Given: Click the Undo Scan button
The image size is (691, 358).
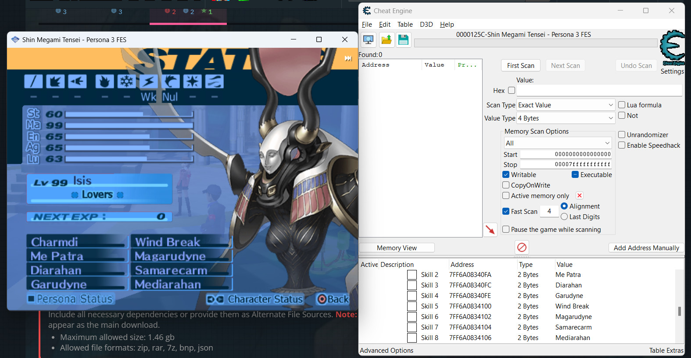Looking at the screenshot, I should point(636,66).
